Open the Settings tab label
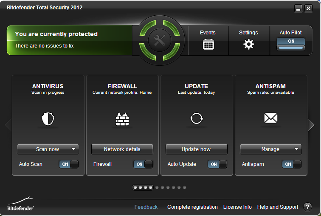The image size is (321, 216). pyautogui.click(x=248, y=33)
